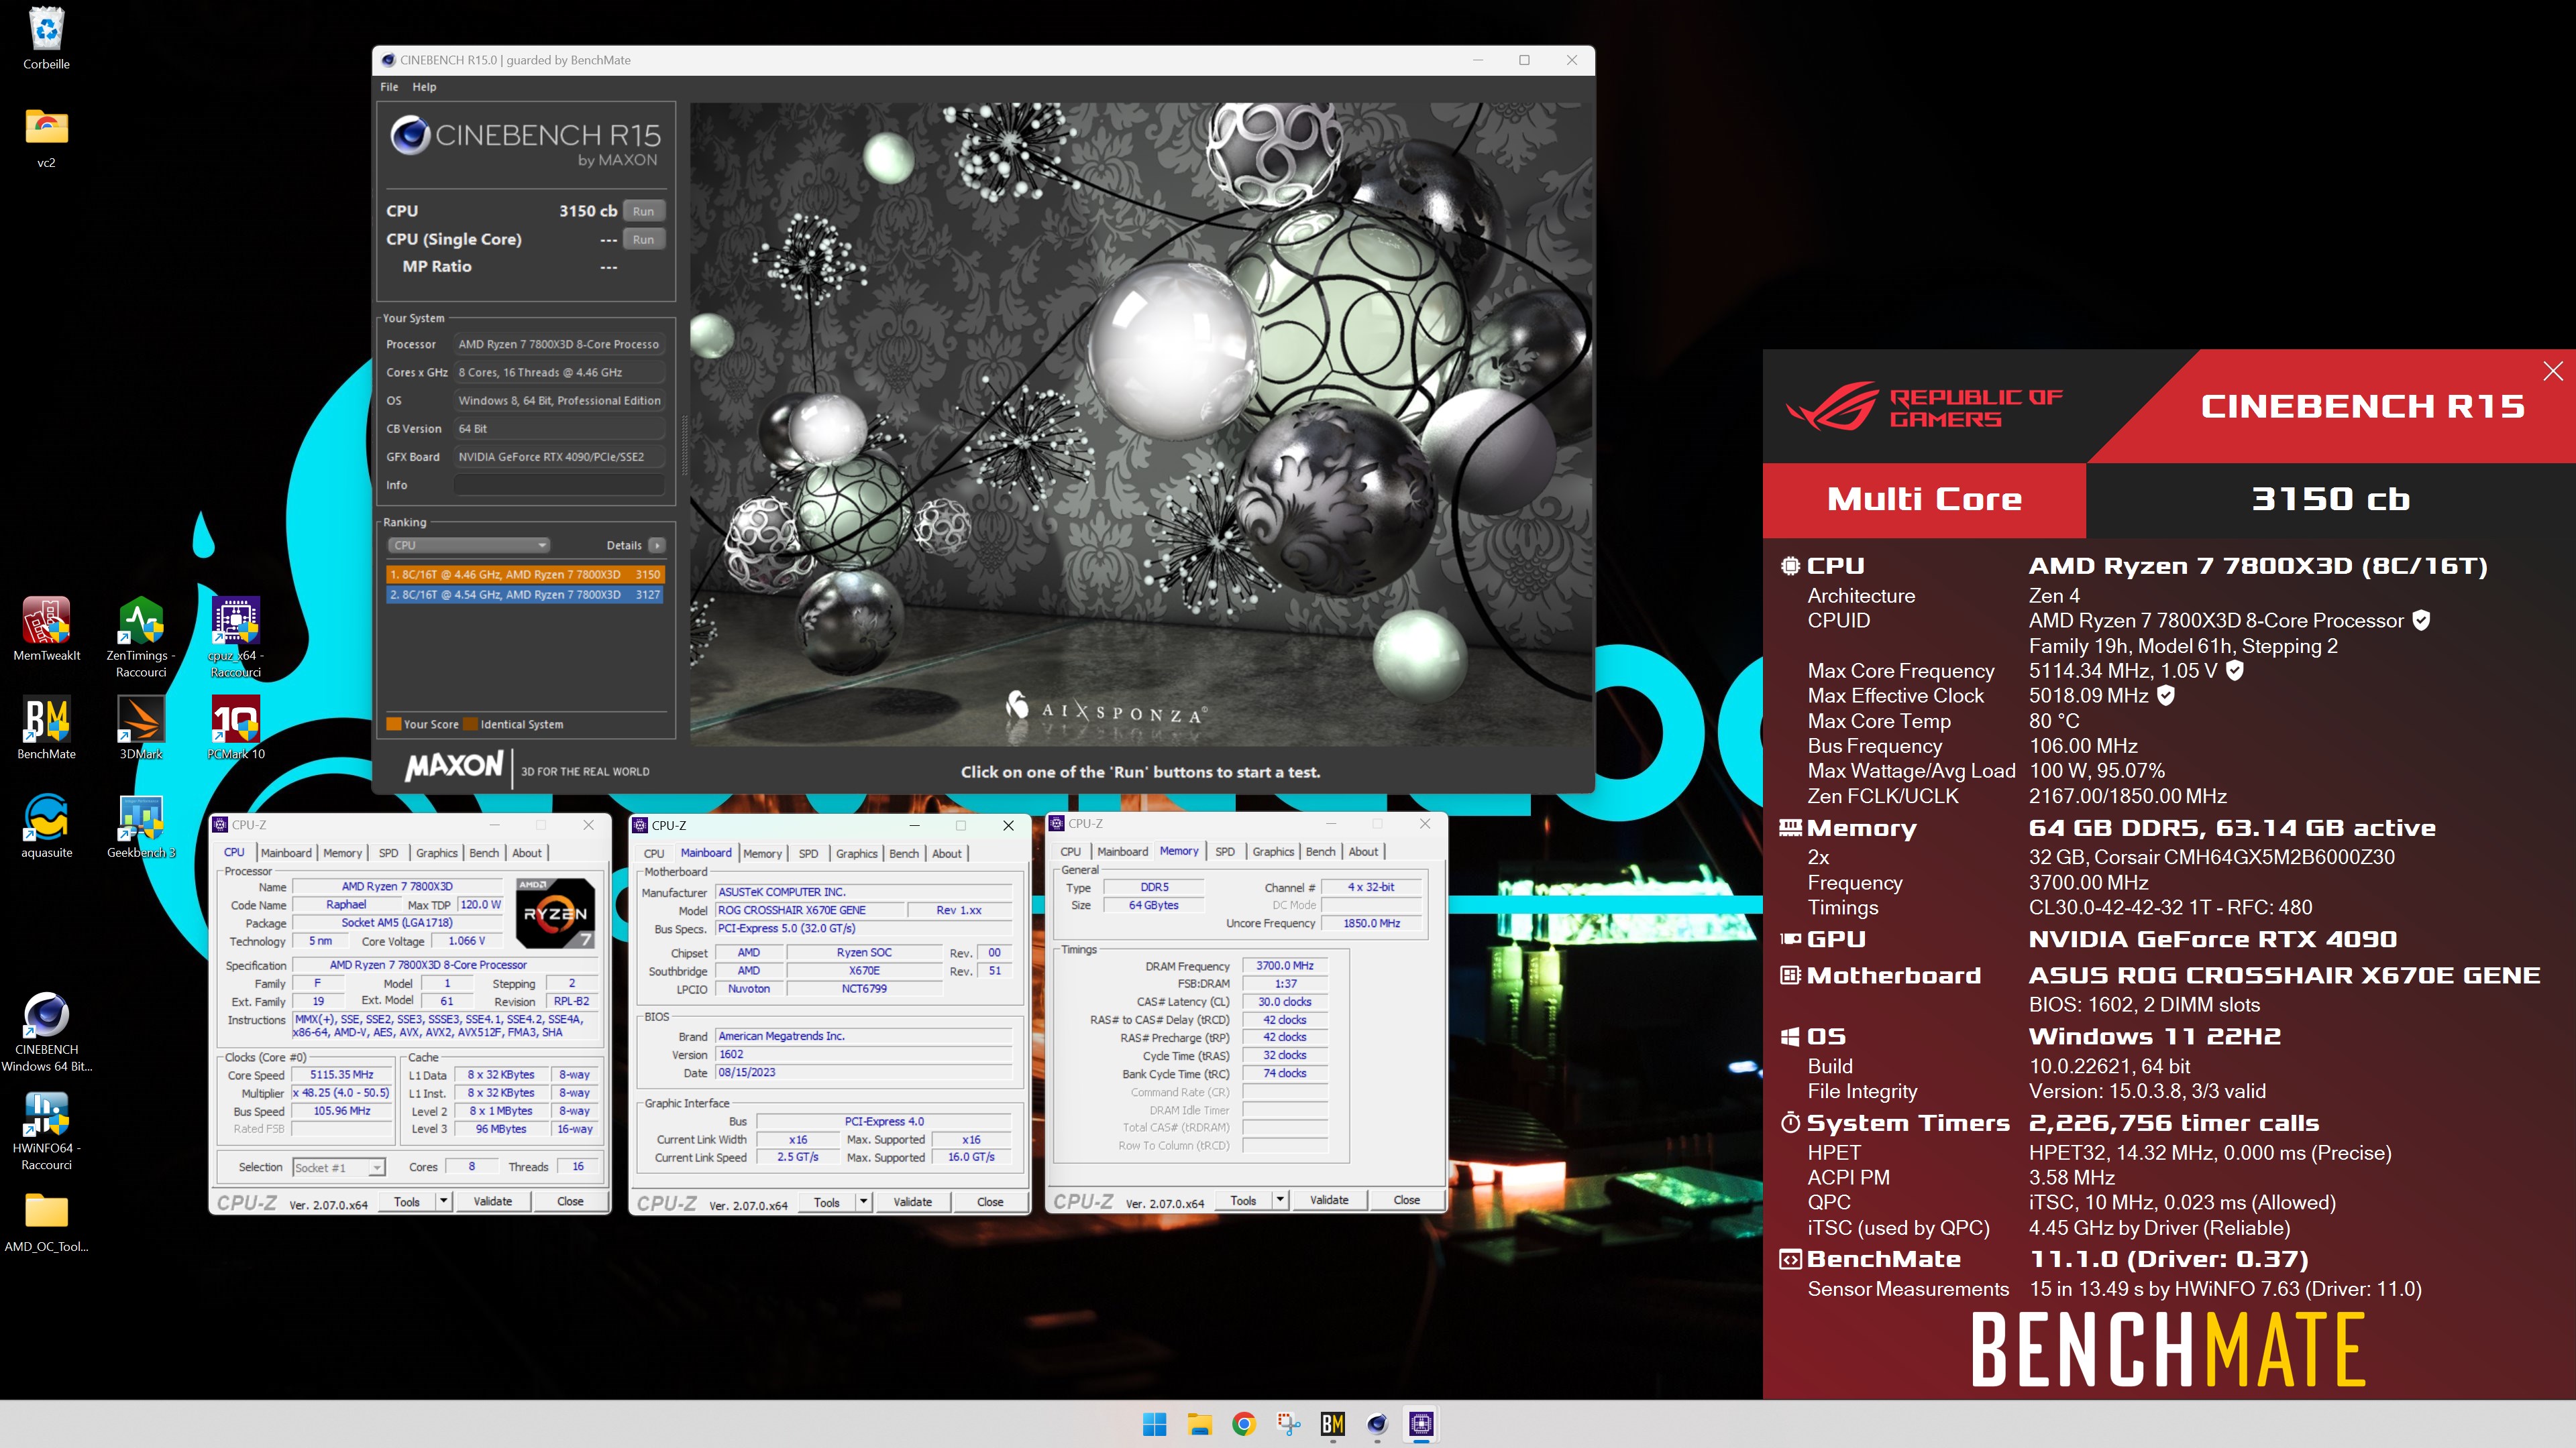2576x1448 pixels.
Task: Click Tools button in CPU-Z Memory window
Action: (x=1243, y=1200)
